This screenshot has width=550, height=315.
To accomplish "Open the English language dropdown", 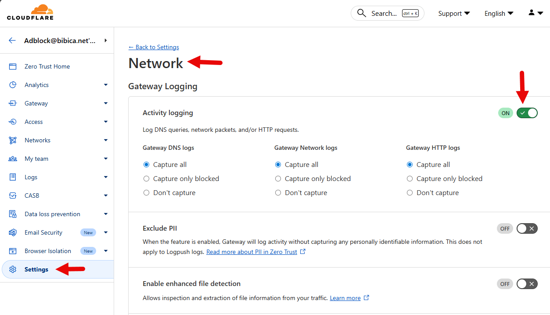I will point(499,14).
